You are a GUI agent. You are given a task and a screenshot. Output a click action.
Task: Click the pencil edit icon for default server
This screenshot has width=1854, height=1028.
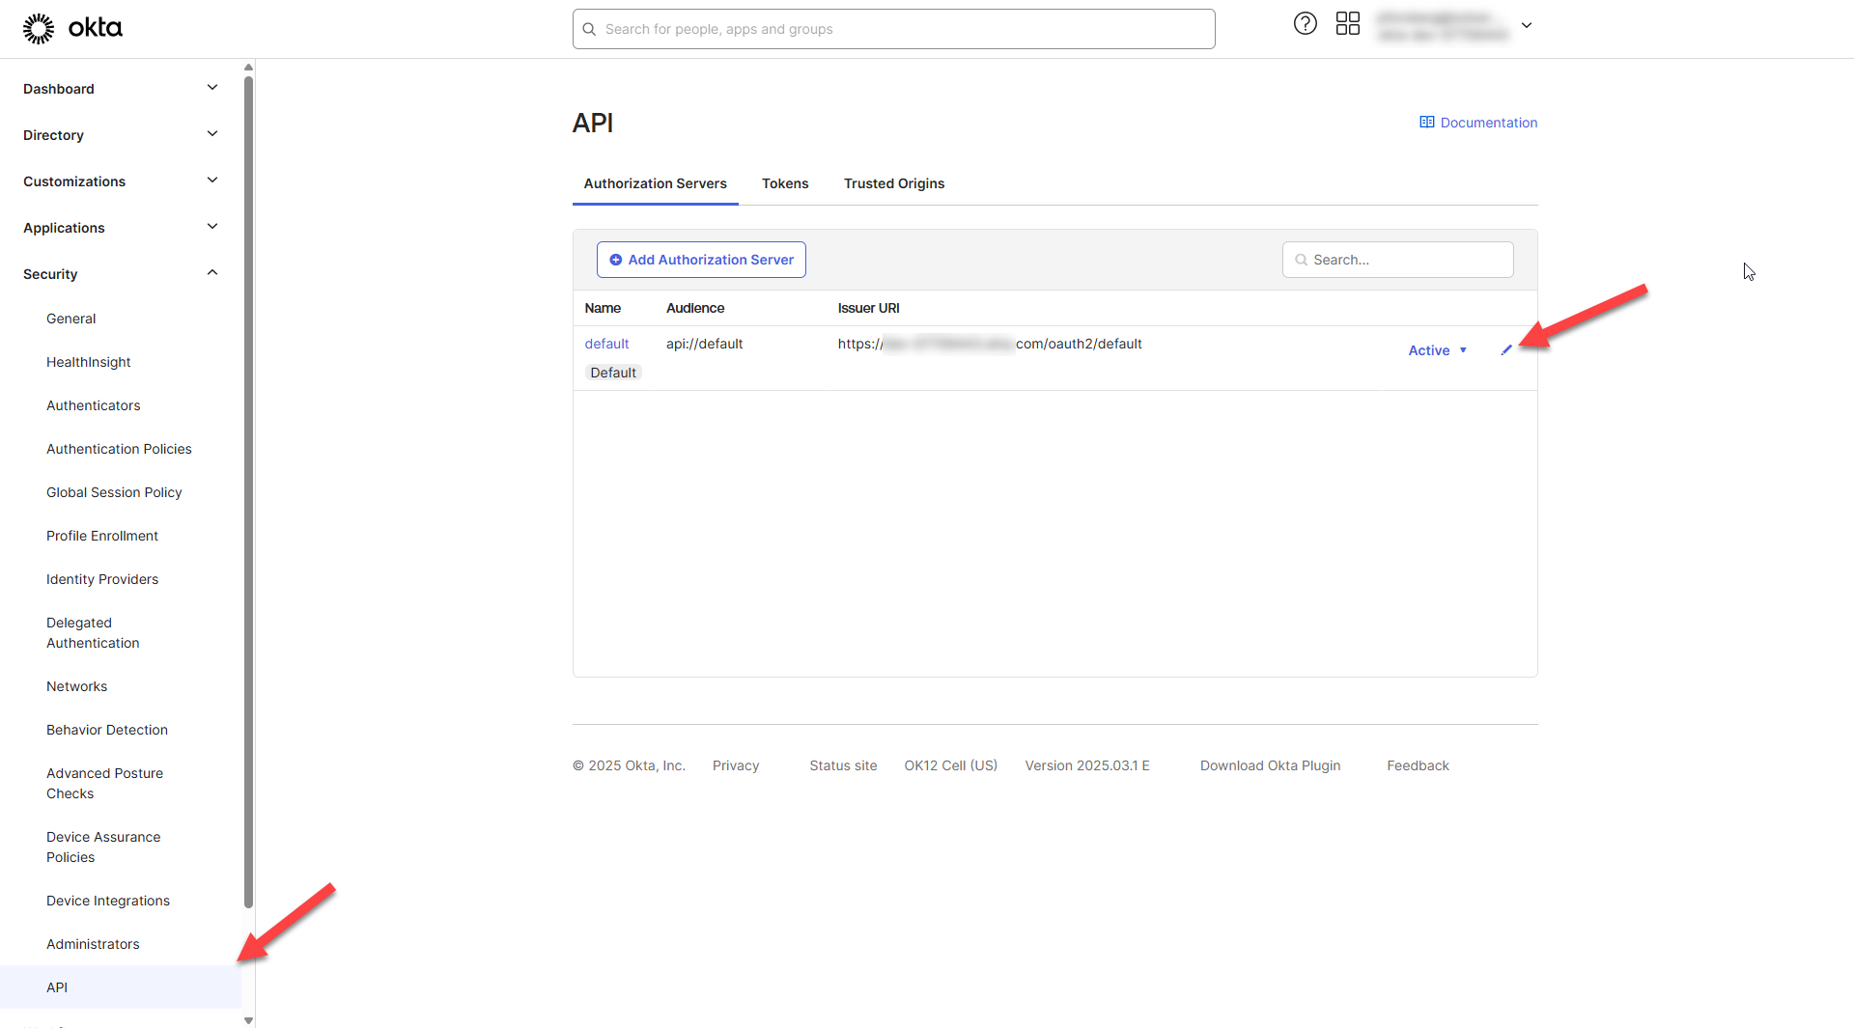1505,350
